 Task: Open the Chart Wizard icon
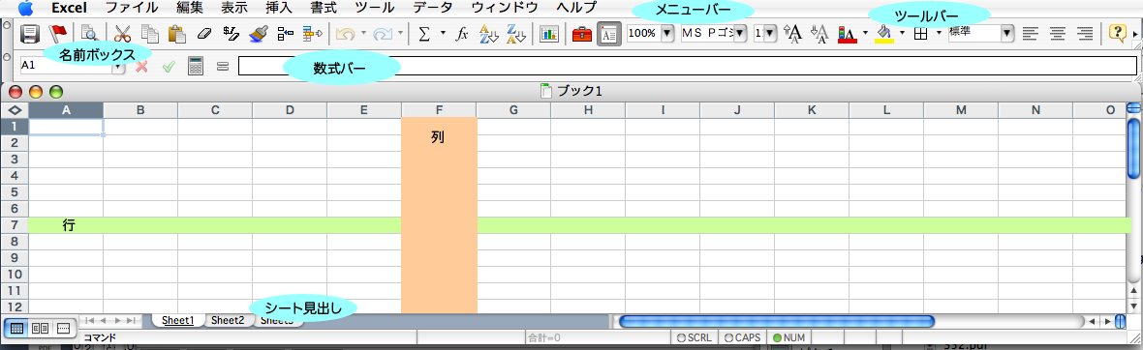[548, 33]
